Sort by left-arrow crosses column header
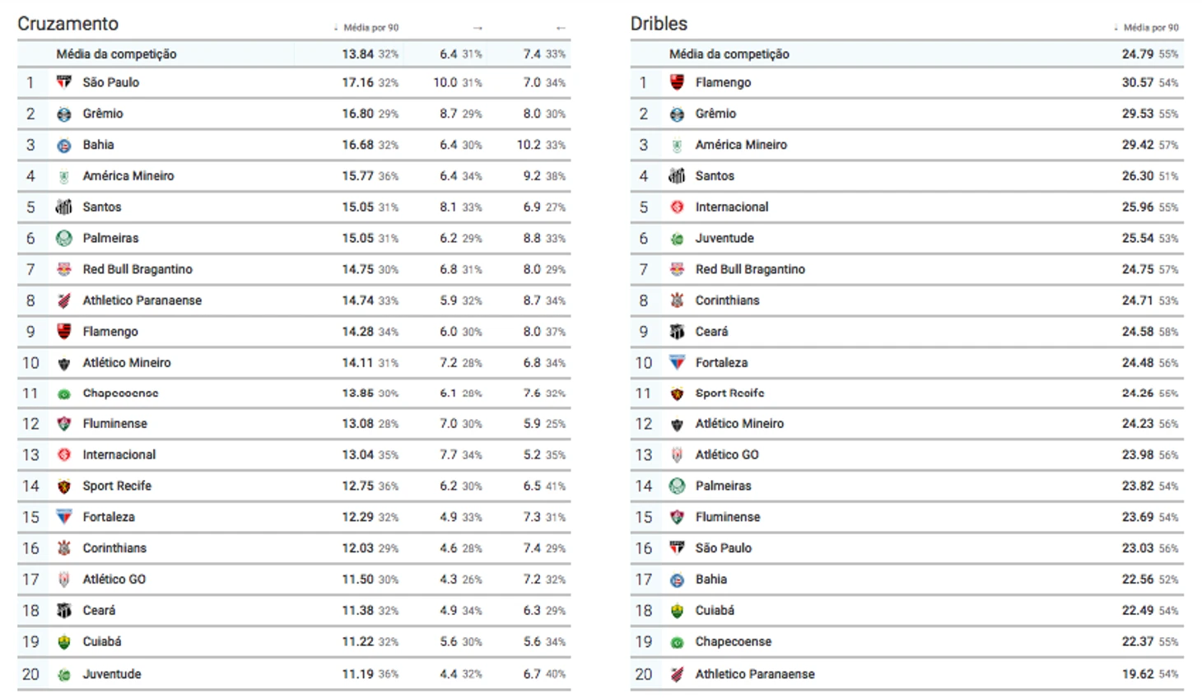This screenshot has width=1202, height=698. coord(561,28)
